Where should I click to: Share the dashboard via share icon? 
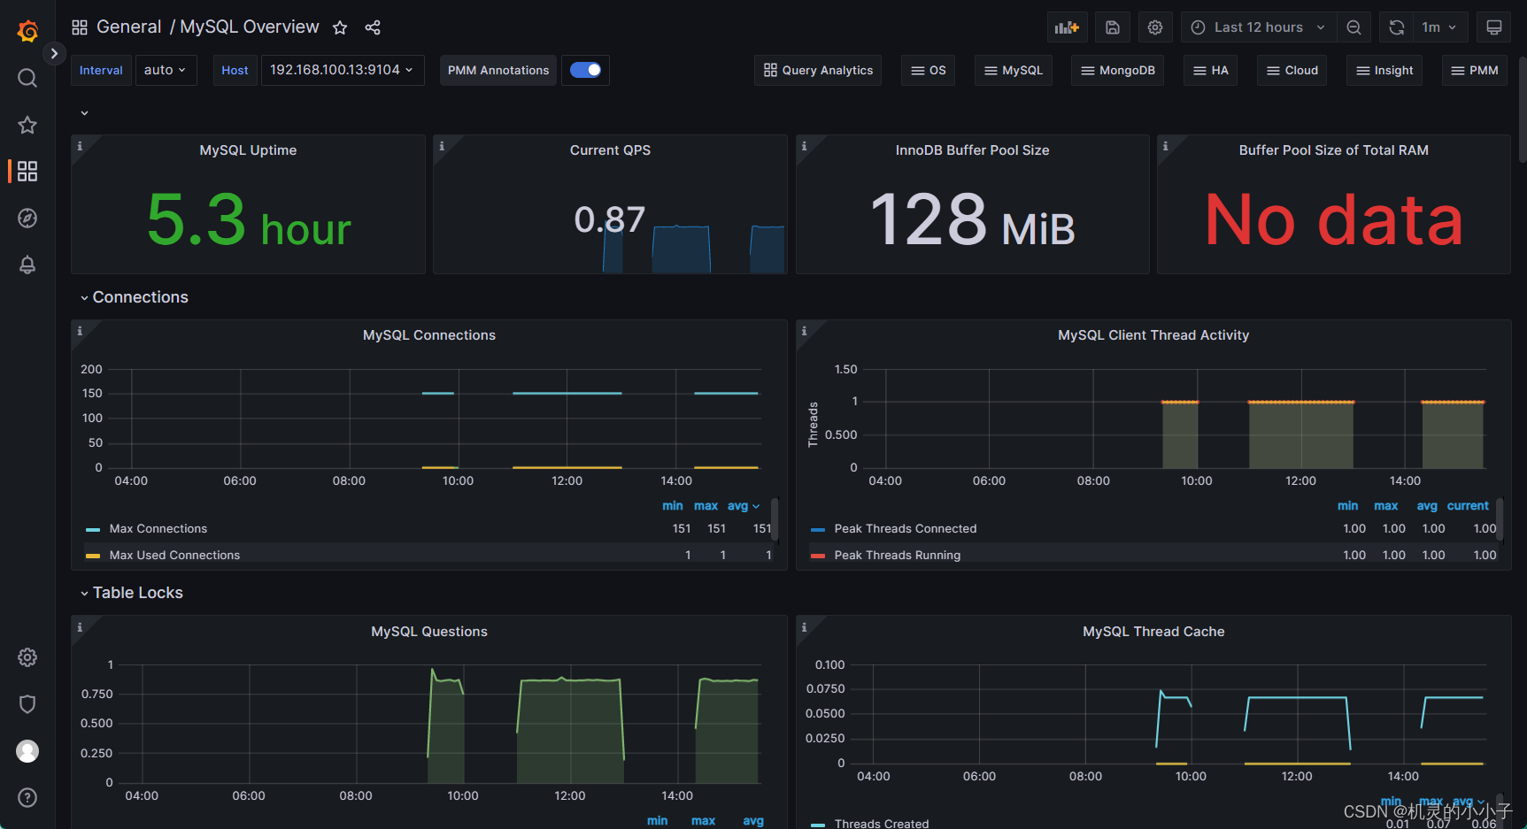[373, 27]
